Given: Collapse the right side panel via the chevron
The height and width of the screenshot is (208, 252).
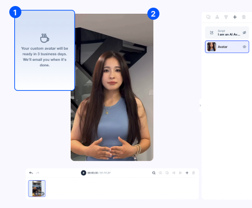Looking at the screenshot, I should [x=201, y=106].
